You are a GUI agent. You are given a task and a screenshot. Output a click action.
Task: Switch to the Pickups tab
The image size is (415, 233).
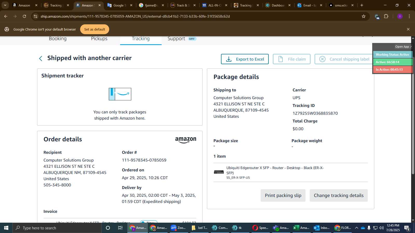99,39
